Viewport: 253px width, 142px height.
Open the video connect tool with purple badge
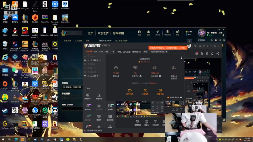(88, 107)
